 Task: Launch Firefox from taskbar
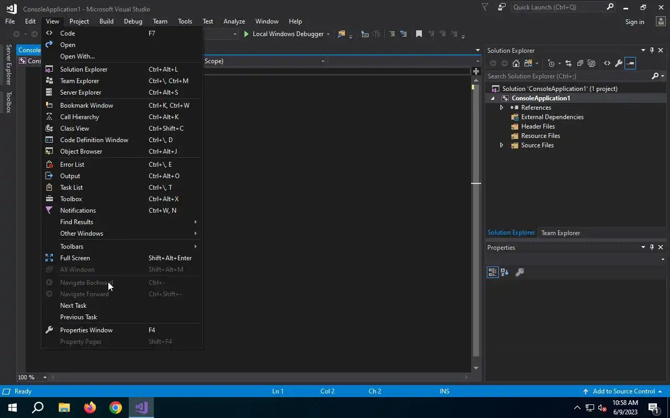(x=90, y=408)
